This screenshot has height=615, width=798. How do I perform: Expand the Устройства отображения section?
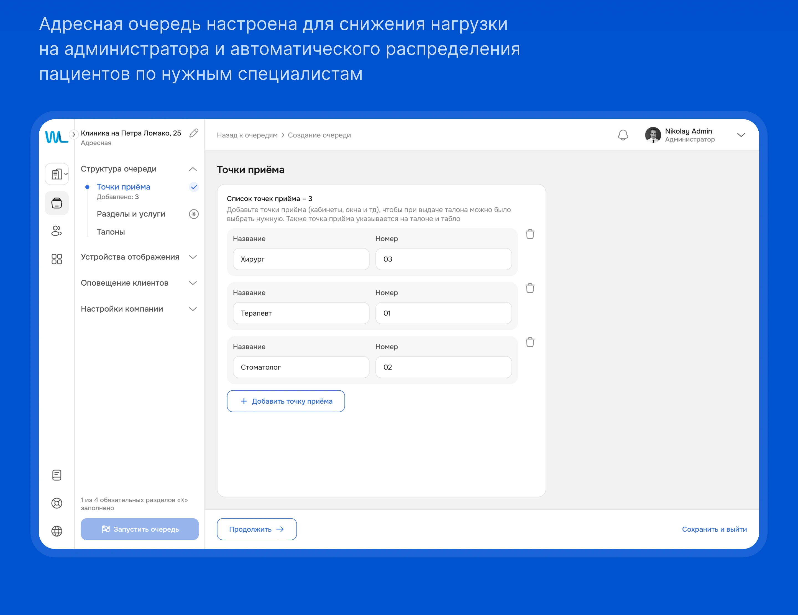coord(193,257)
